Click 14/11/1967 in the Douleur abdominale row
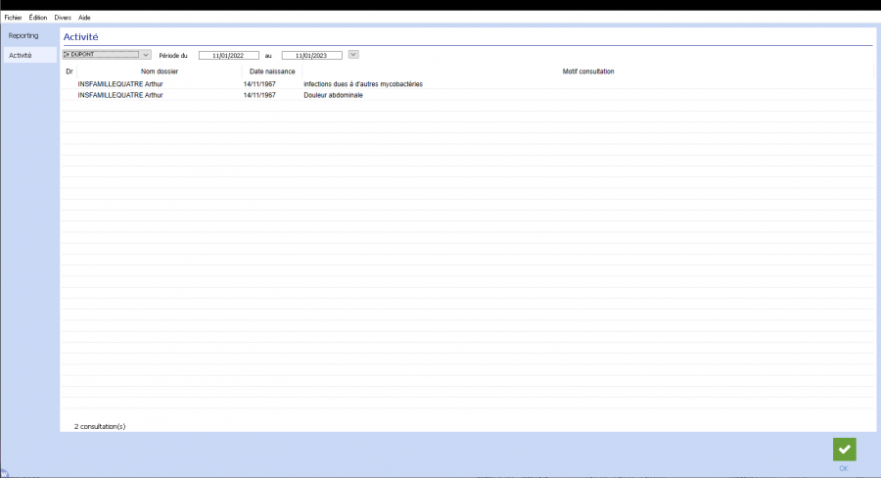 pyautogui.click(x=259, y=95)
